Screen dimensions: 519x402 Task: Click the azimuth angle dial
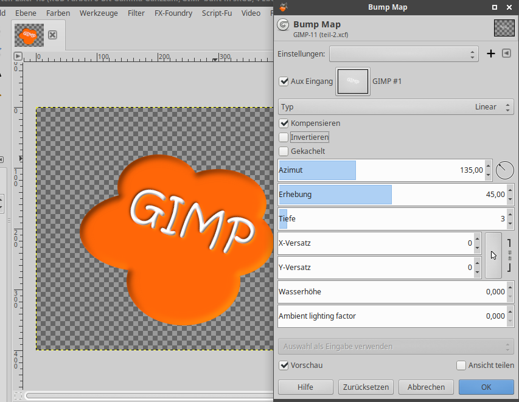click(x=504, y=170)
